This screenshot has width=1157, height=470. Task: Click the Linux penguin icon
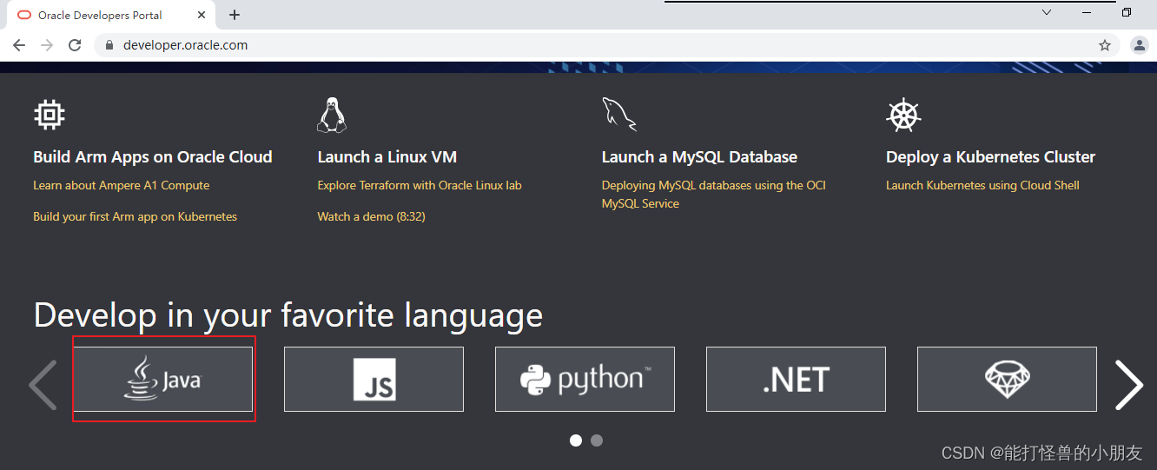(332, 115)
